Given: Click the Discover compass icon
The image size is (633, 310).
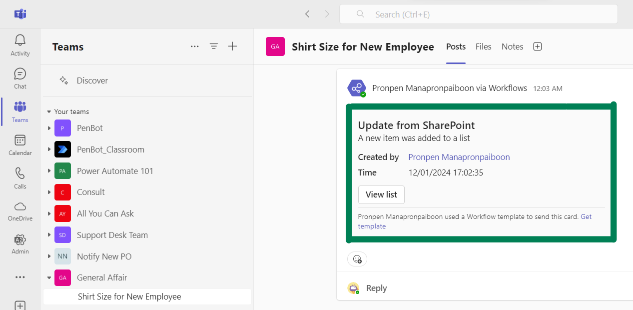Looking at the screenshot, I should pyautogui.click(x=63, y=80).
